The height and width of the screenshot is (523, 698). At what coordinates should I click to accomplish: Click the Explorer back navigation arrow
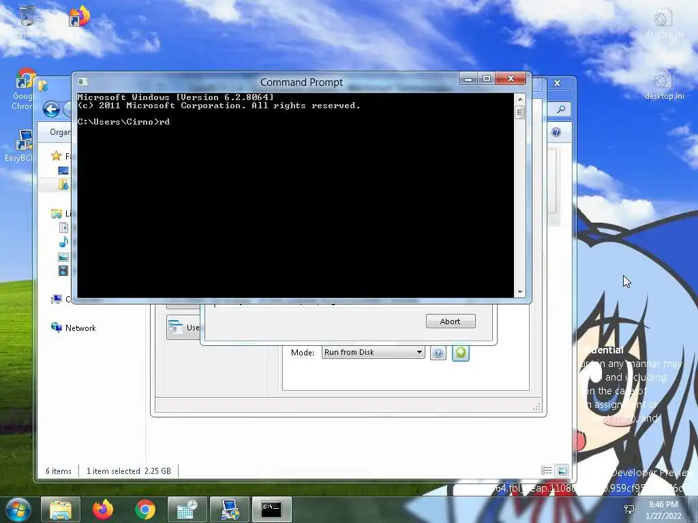51,109
